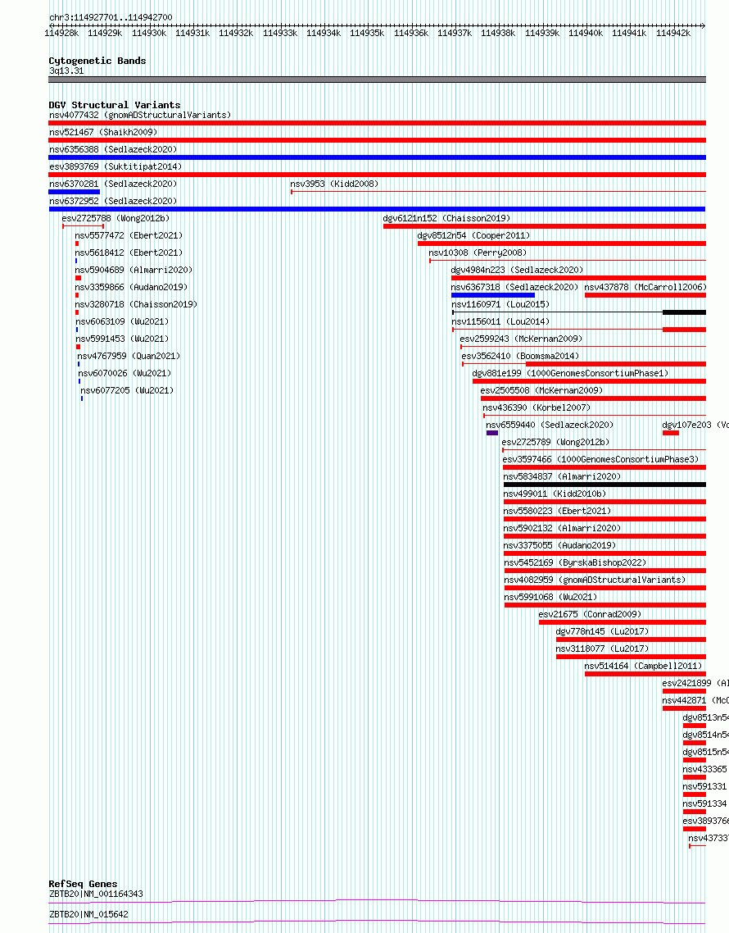Open nsv6372952 (Sedlazeck2020) variant

click(x=113, y=201)
